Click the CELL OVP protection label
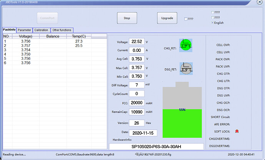This screenshot has height=160, width=265. 223,45
